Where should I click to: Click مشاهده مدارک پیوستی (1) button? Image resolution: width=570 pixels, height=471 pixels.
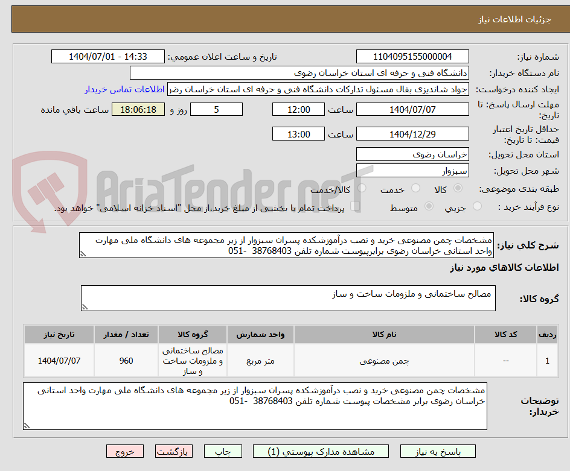coord(322,451)
